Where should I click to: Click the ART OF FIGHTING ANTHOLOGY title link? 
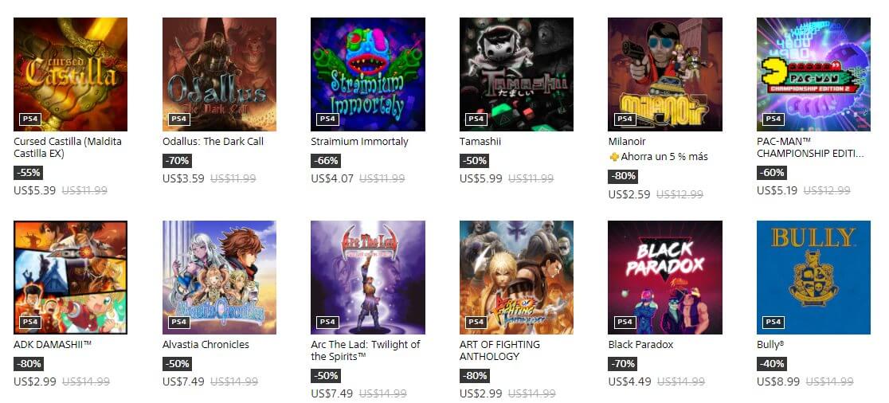tap(499, 350)
